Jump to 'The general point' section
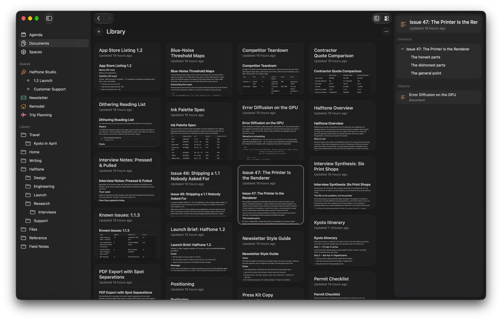Screen dimensions: 502x321 pyautogui.click(x=426, y=73)
